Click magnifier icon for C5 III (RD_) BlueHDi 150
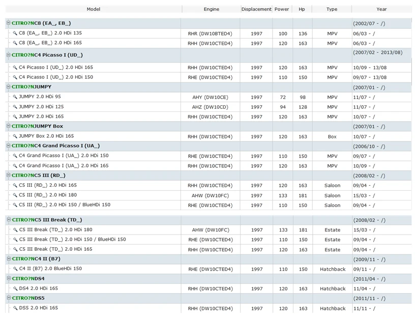The image size is (417, 318). [15, 205]
